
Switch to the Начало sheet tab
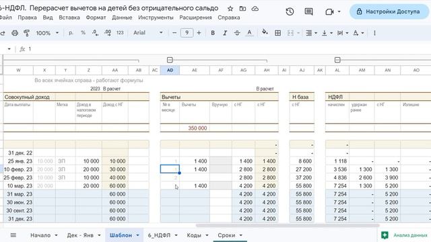click(x=40, y=235)
